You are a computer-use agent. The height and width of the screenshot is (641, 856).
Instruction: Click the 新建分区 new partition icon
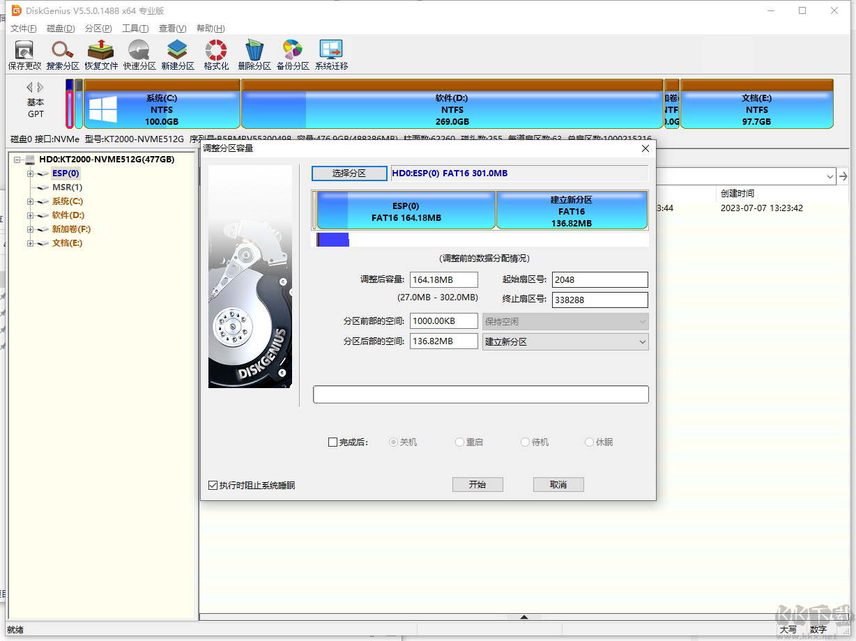click(178, 55)
